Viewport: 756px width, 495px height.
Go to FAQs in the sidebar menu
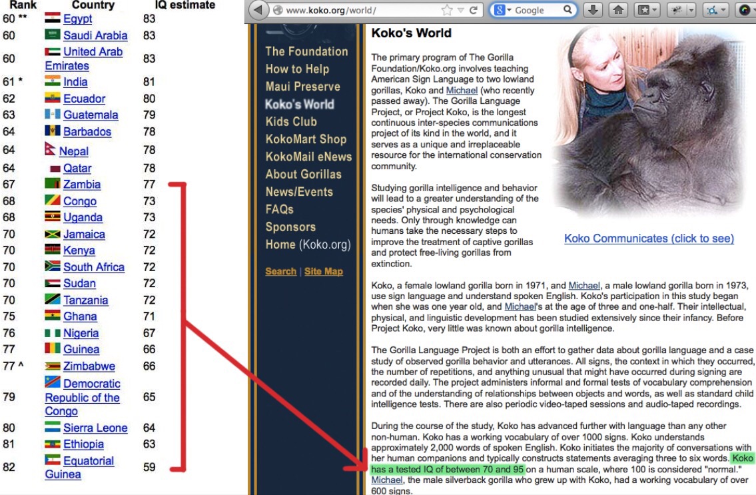[279, 209]
